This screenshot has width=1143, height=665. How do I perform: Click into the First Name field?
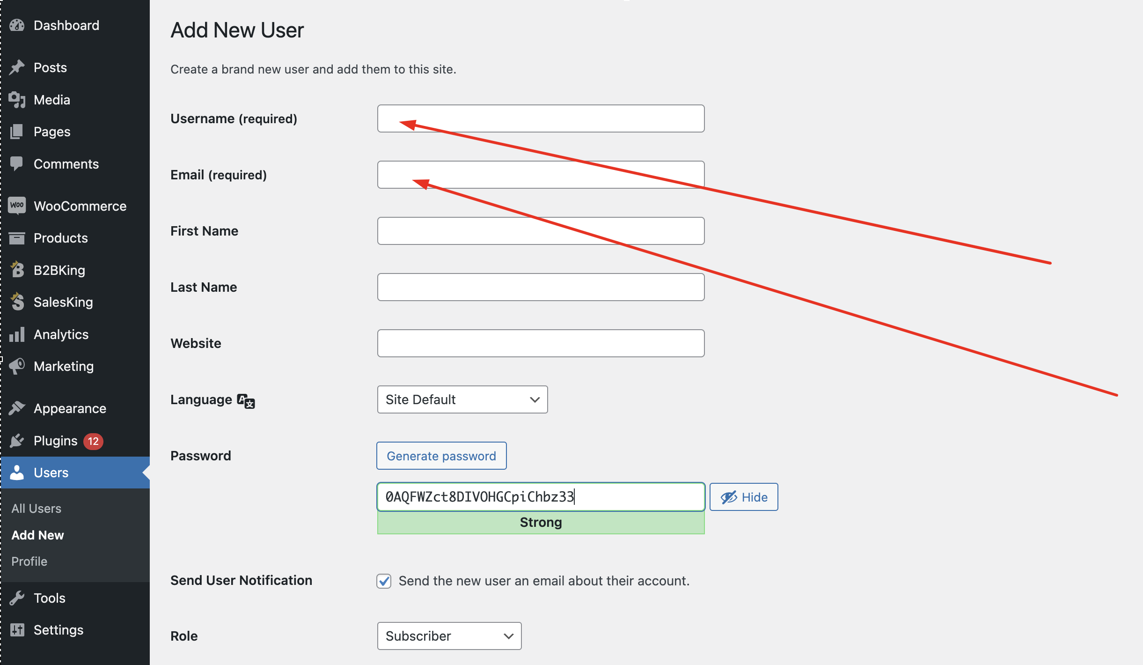pos(541,231)
